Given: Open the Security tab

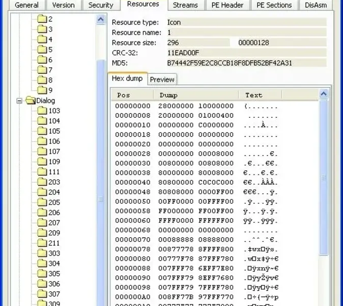Looking at the screenshot, I should (x=101, y=5).
